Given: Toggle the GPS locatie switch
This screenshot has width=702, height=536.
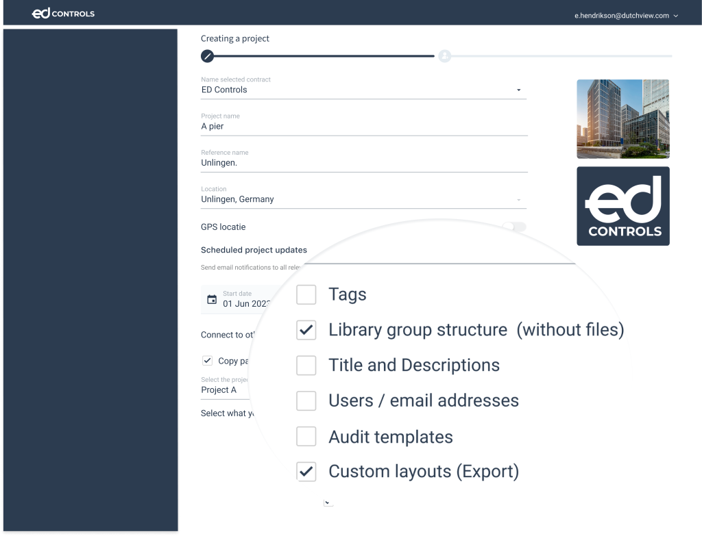Looking at the screenshot, I should (x=514, y=227).
